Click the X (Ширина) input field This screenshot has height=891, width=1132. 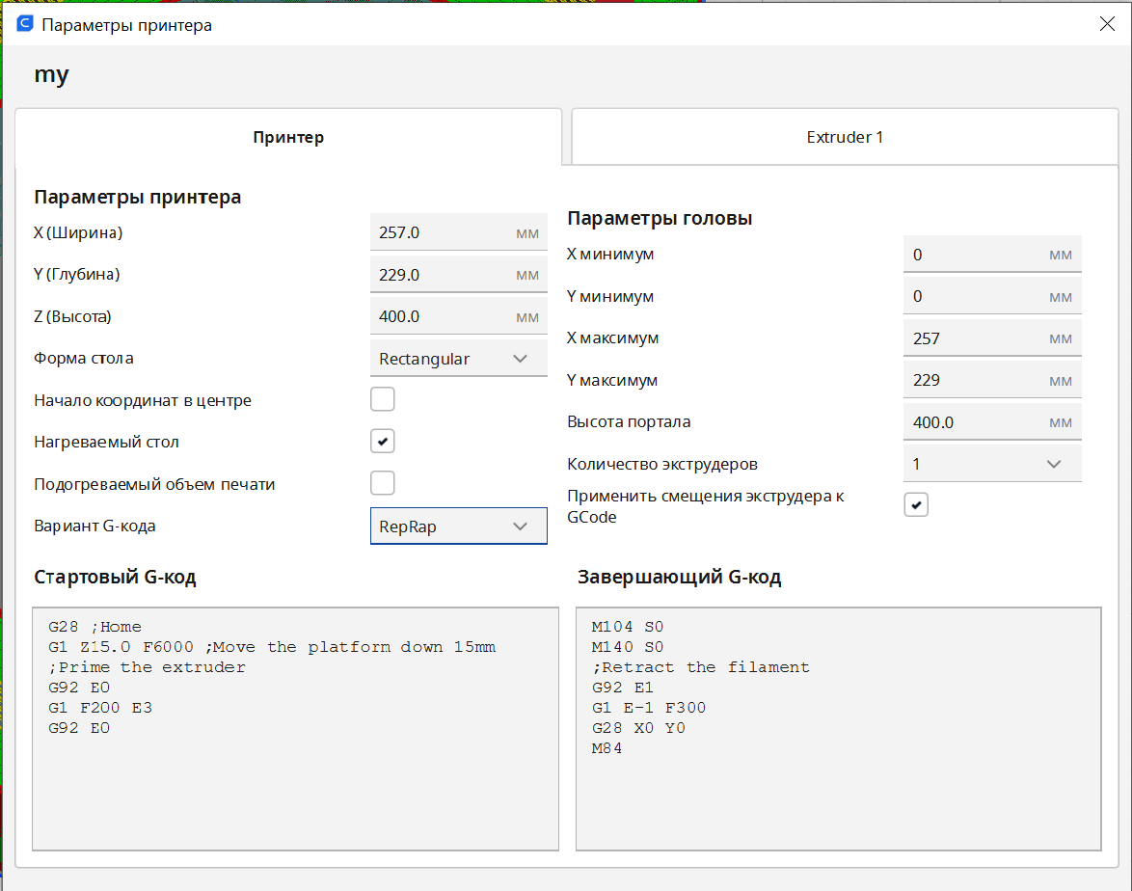444,232
